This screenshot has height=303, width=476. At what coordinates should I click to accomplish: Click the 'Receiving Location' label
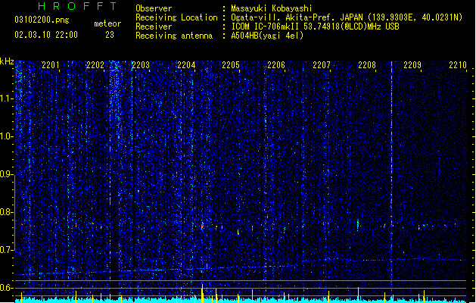click(176, 17)
